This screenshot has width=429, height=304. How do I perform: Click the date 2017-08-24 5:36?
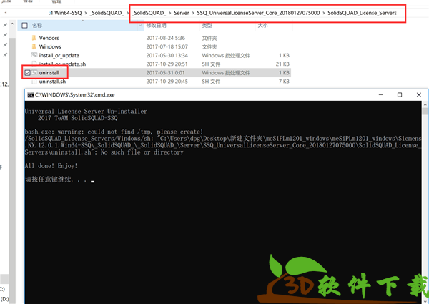click(166, 38)
